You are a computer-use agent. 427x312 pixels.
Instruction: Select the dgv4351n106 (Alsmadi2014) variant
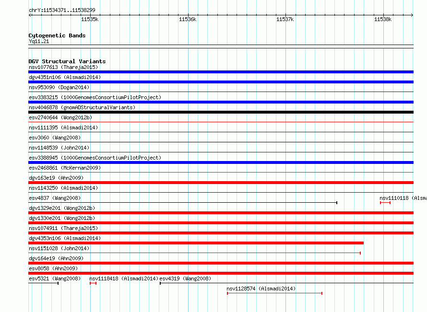65,77
